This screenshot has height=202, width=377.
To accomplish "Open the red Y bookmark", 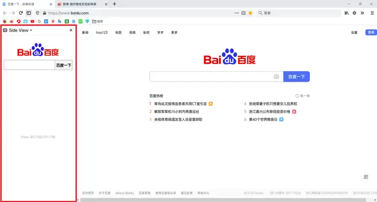I will click(53, 21).
